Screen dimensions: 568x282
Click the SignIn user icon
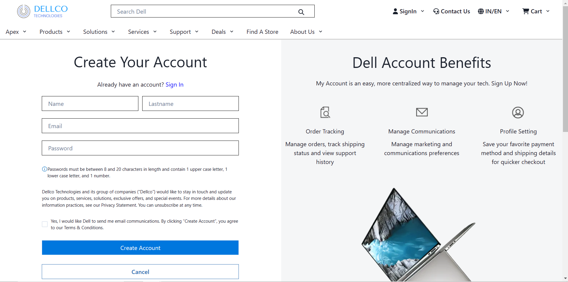coord(395,11)
